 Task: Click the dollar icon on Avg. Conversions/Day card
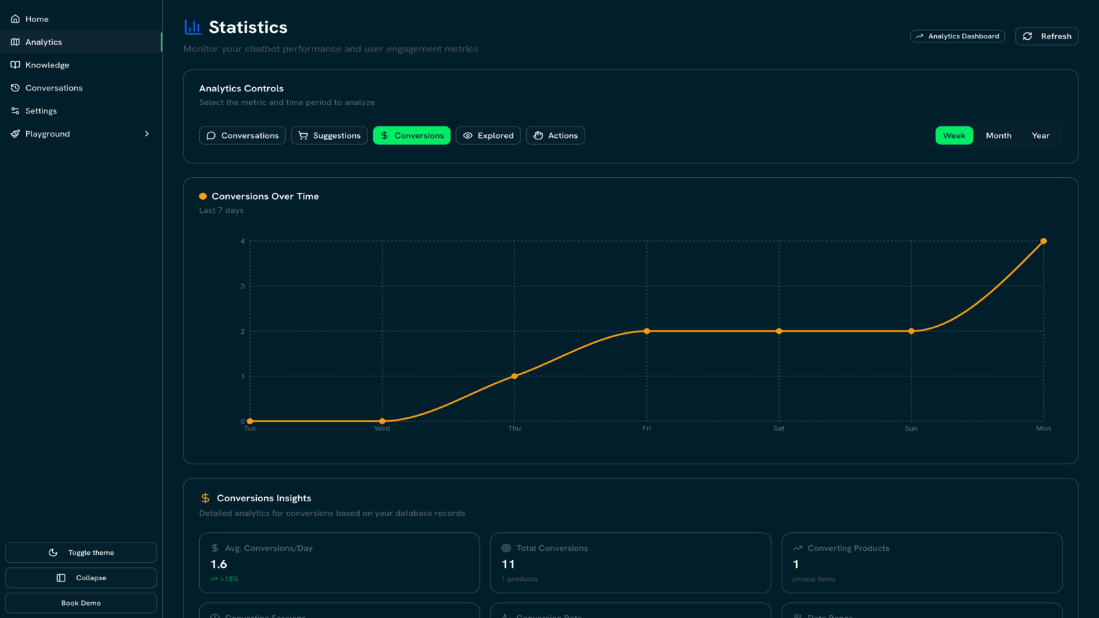214,548
